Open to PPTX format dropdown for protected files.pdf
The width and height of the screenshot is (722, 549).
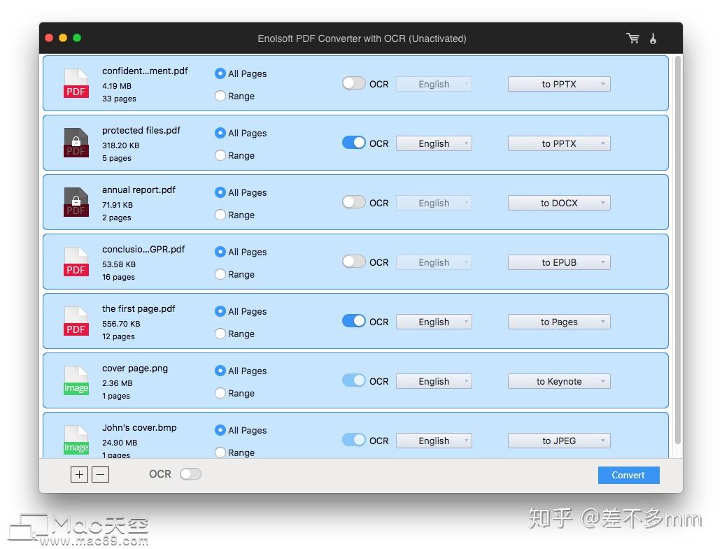(559, 143)
